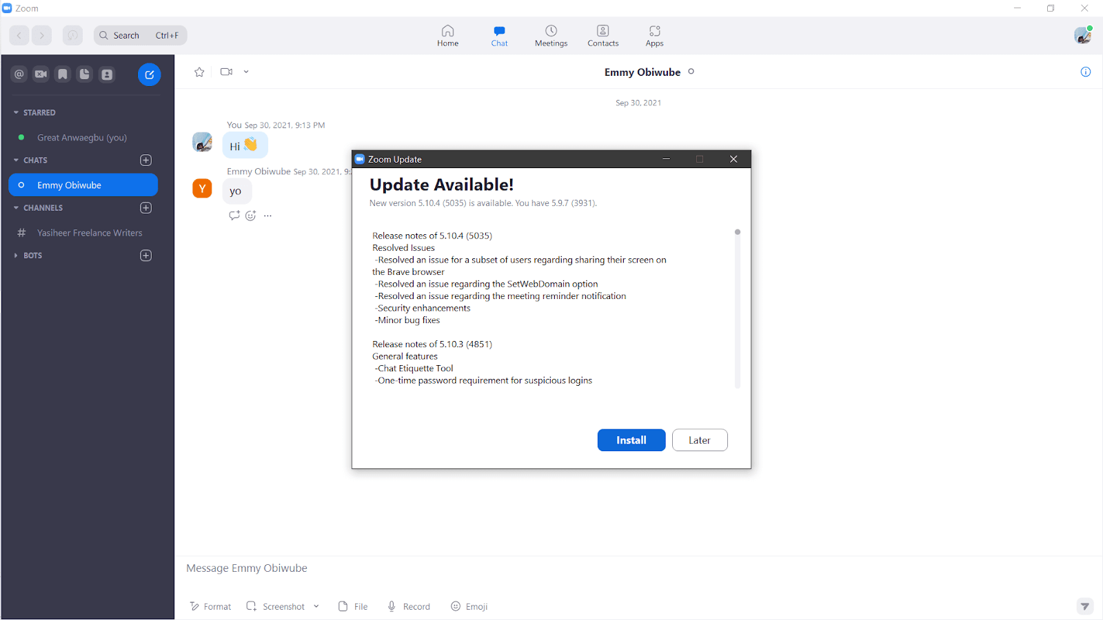Open the Screenshot dropdown arrow

pyautogui.click(x=316, y=606)
